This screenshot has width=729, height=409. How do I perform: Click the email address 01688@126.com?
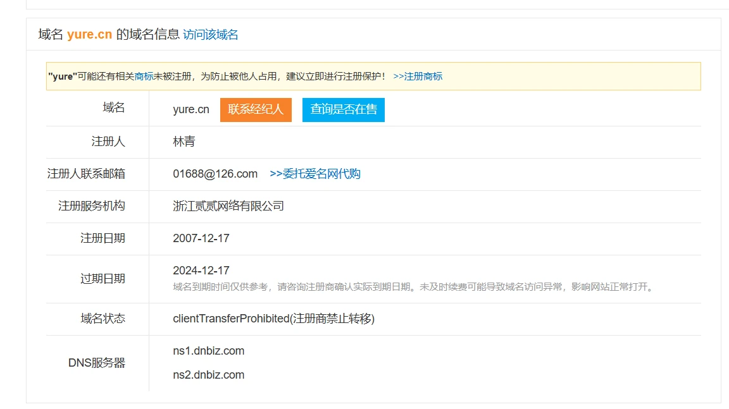[215, 174]
